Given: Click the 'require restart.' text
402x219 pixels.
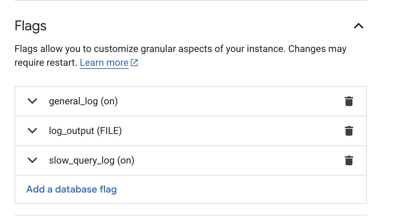Looking at the screenshot, I should 45,63.
